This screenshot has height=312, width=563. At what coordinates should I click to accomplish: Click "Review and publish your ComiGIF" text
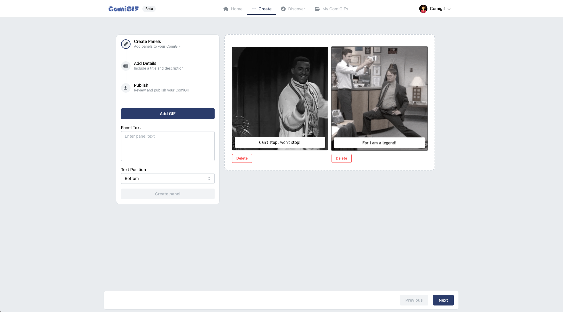pos(162,90)
